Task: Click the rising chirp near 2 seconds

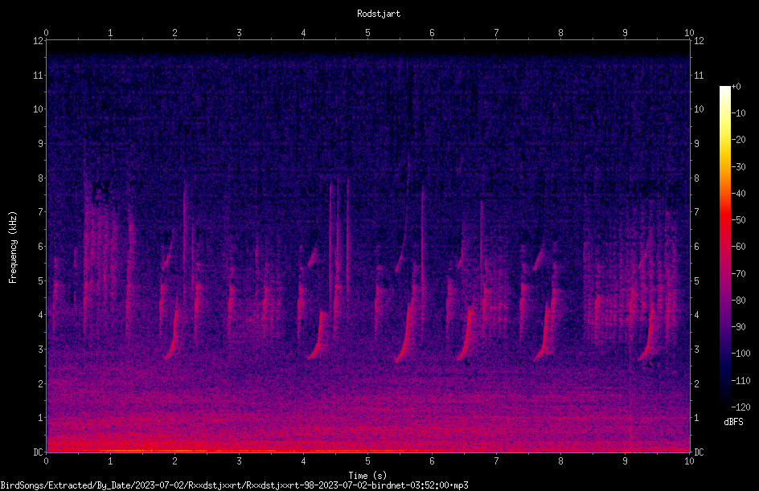Action: [x=172, y=336]
